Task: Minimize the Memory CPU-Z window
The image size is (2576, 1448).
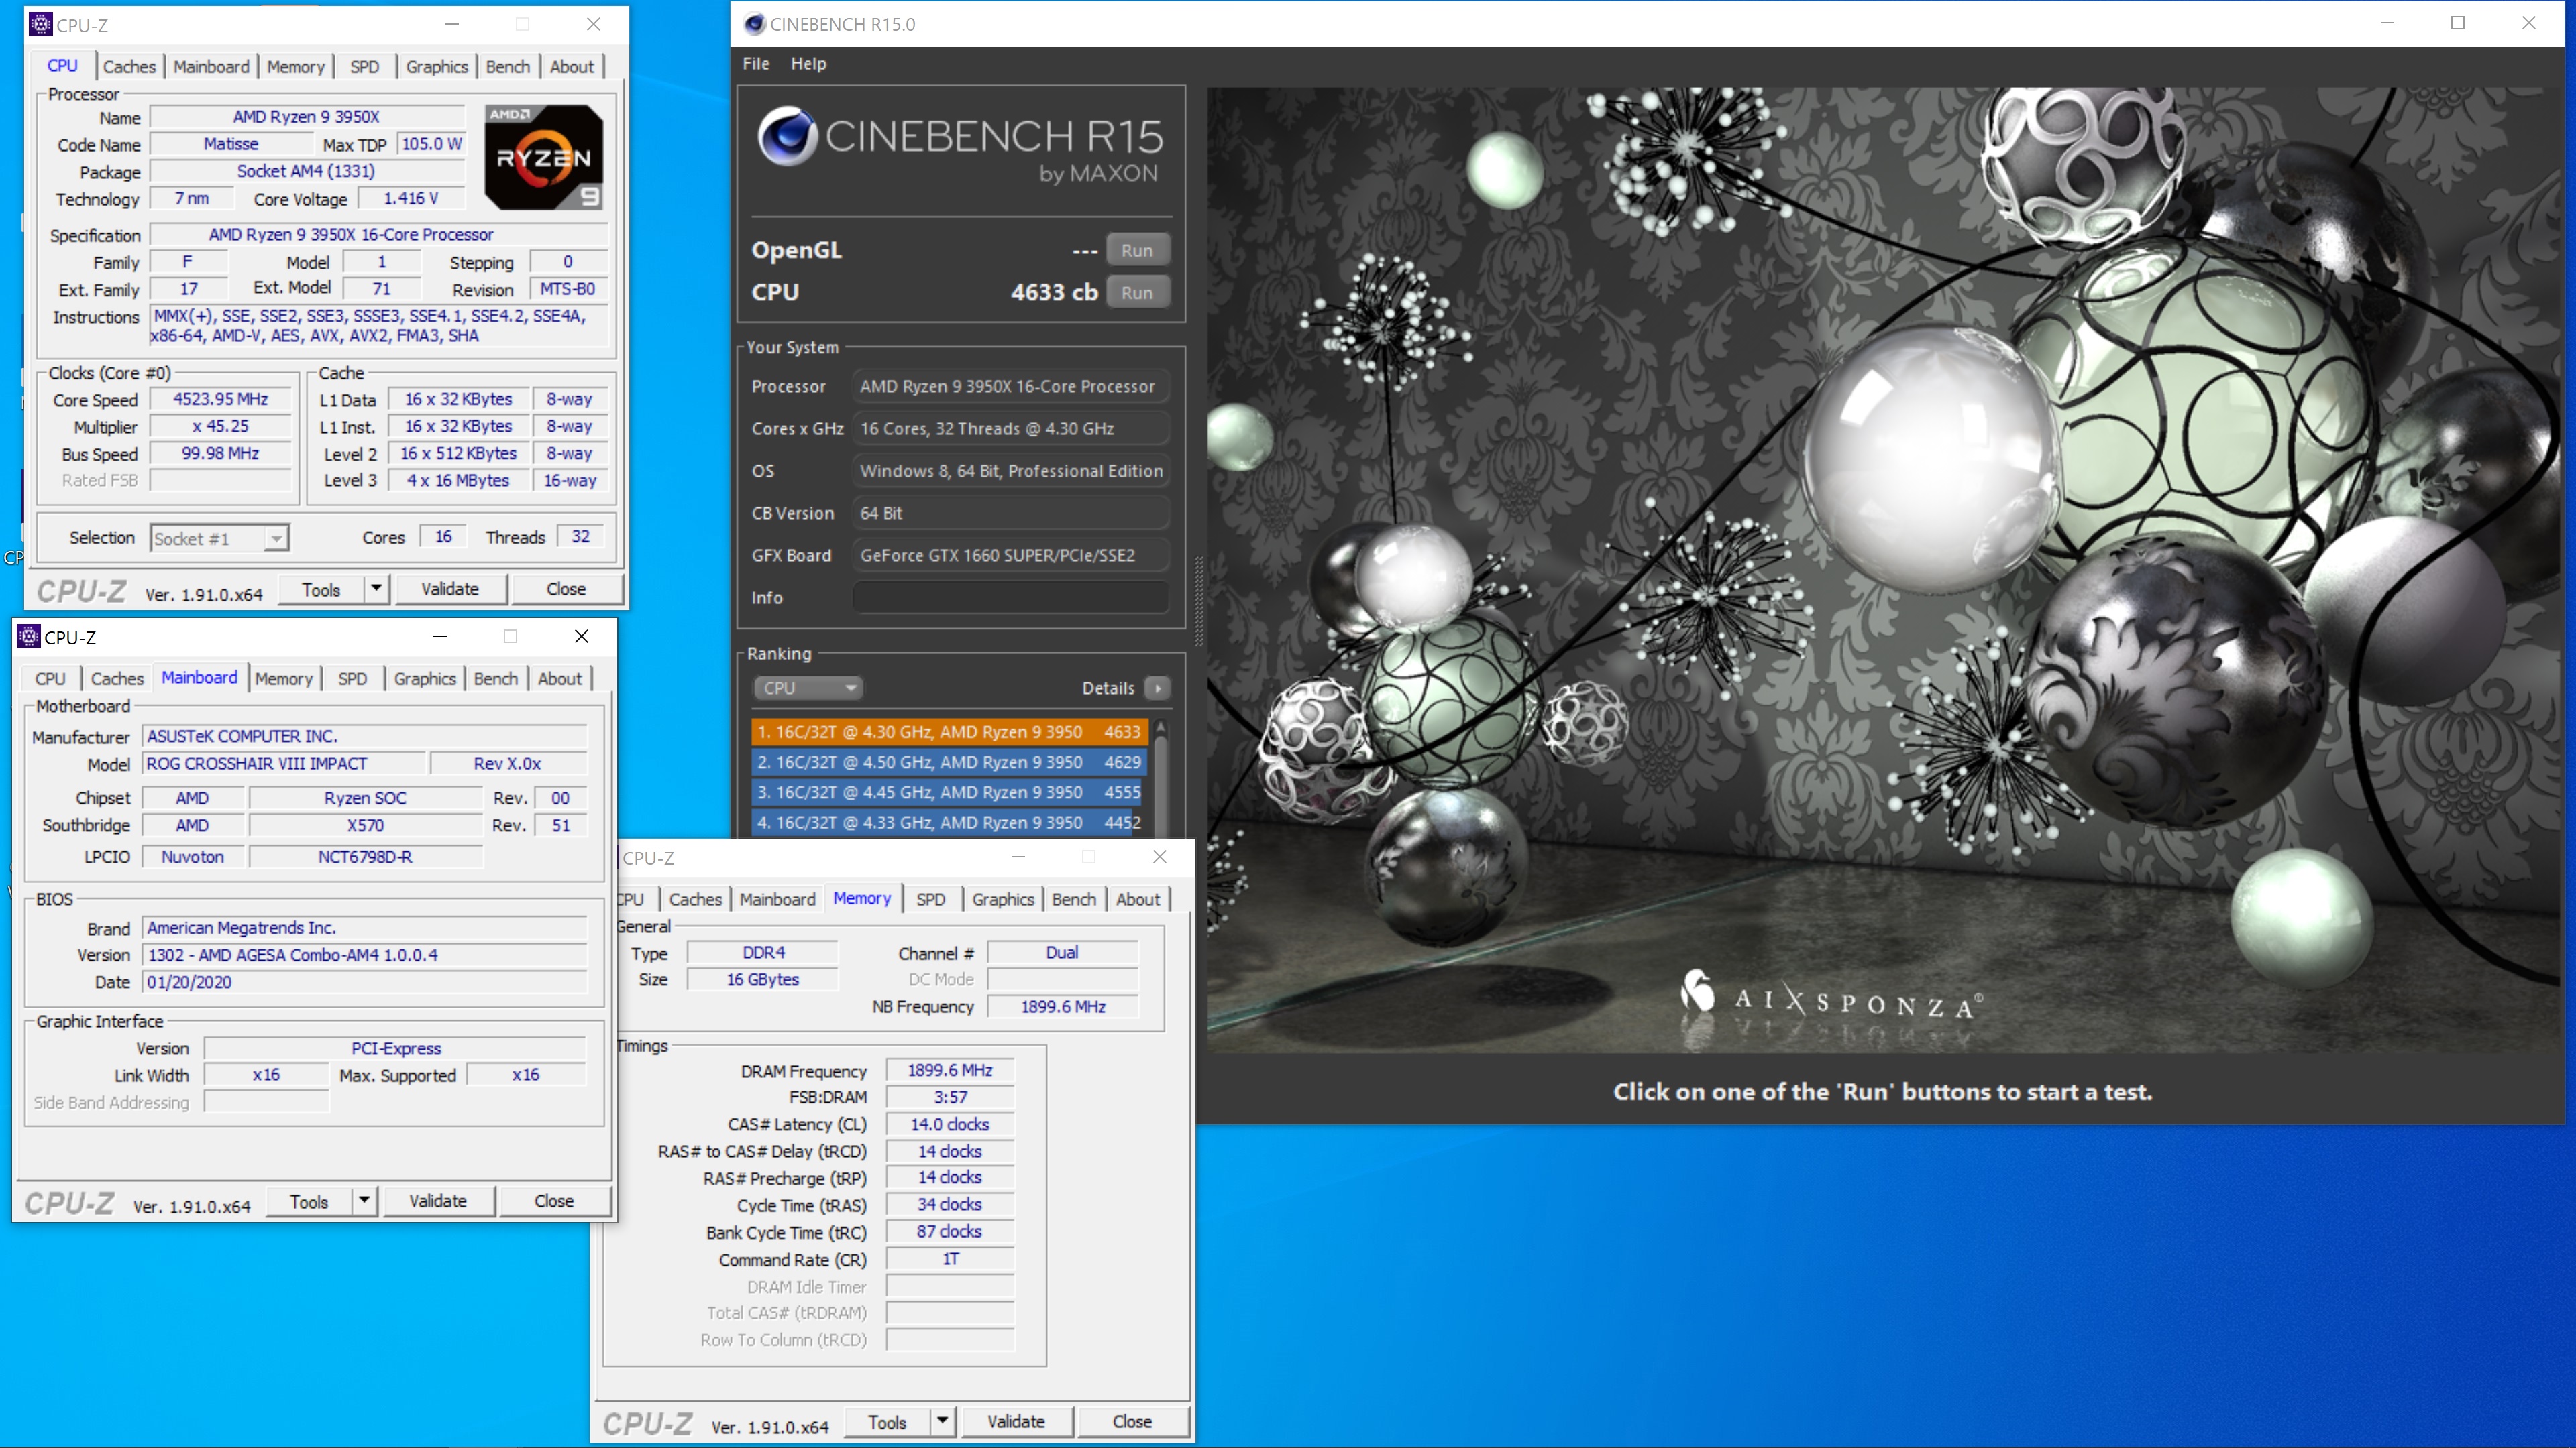Action: (1018, 857)
